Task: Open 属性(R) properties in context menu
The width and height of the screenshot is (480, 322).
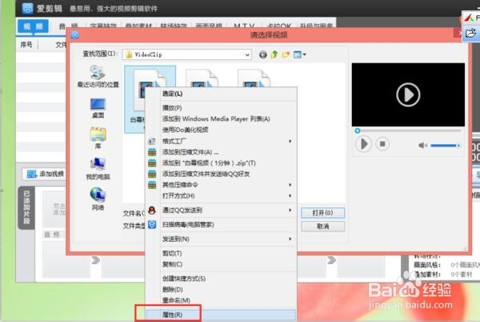Action: coord(221,315)
